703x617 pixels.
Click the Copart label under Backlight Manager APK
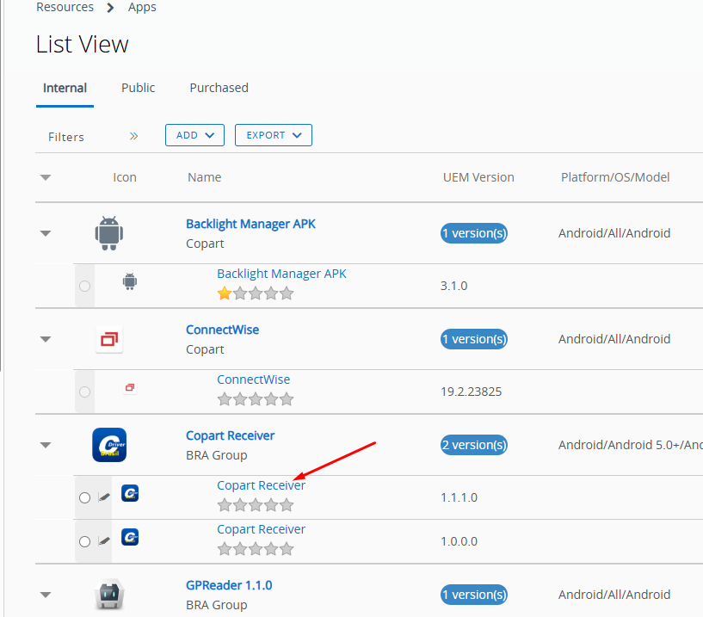pos(205,244)
